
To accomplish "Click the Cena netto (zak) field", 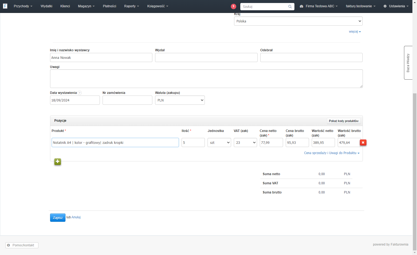I will coord(271,142).
